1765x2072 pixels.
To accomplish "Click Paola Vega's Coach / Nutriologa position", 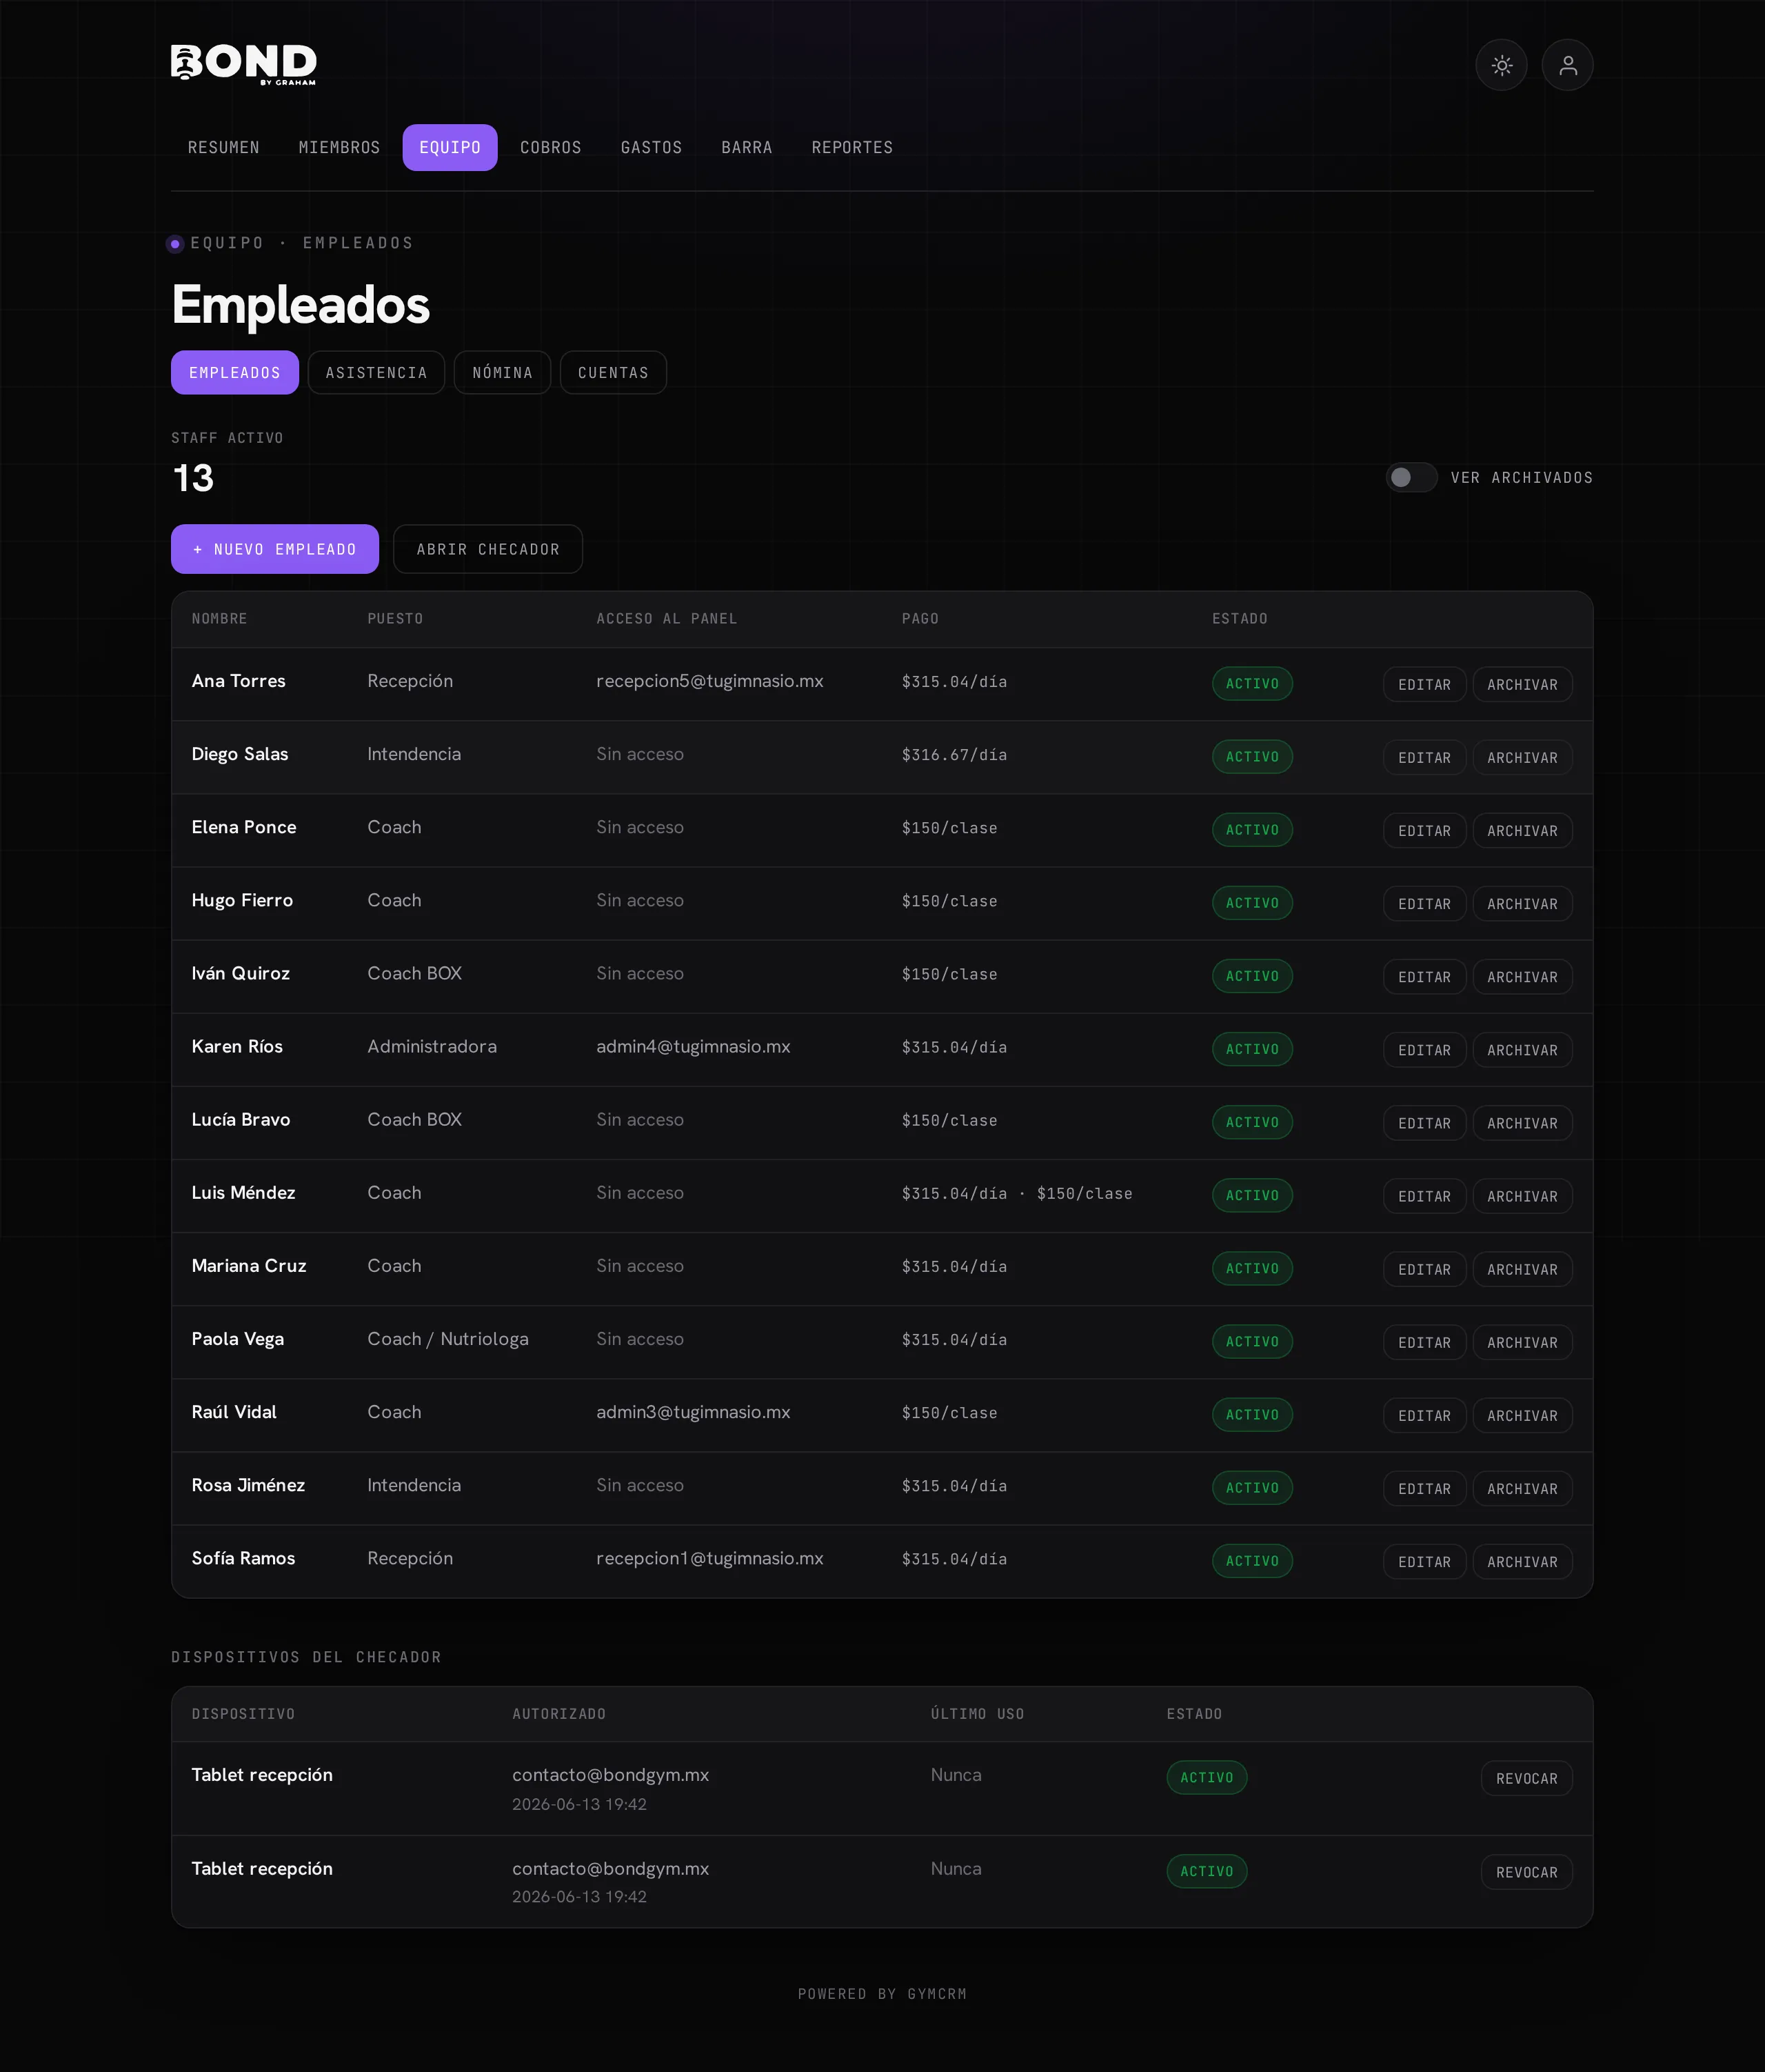I will click(447, 1339).
